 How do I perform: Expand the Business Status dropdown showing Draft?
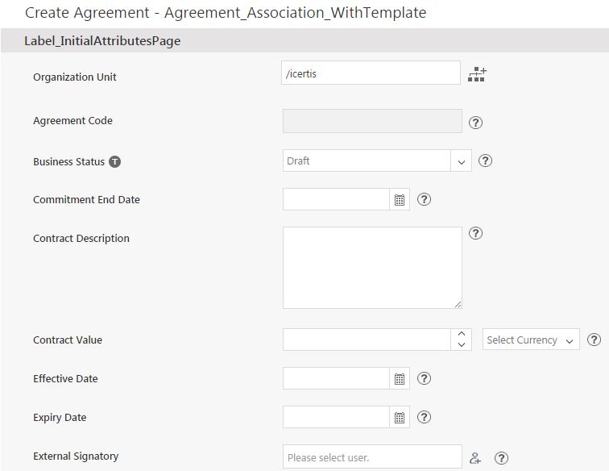point(461,161)
